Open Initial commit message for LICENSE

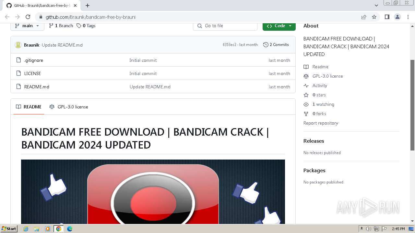pyautogui.click(x=143, y=73)
